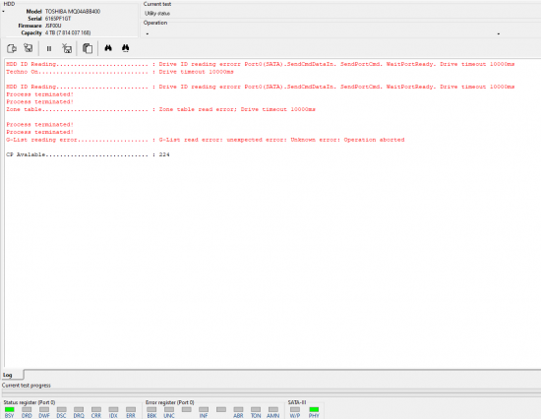Click the 'G-List reading error' log line

click(206, 140)
